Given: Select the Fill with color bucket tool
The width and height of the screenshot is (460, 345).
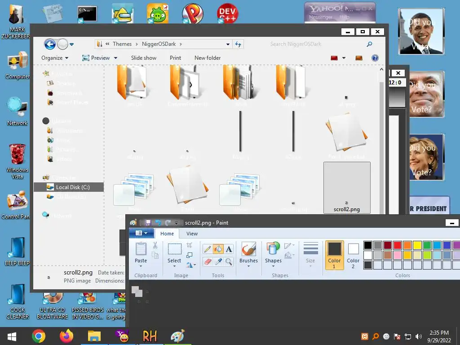Looking at the screenshot, I should click(x=218, y=249).
